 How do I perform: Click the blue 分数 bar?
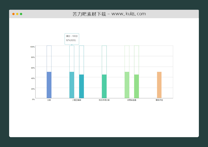coord(49,85)
